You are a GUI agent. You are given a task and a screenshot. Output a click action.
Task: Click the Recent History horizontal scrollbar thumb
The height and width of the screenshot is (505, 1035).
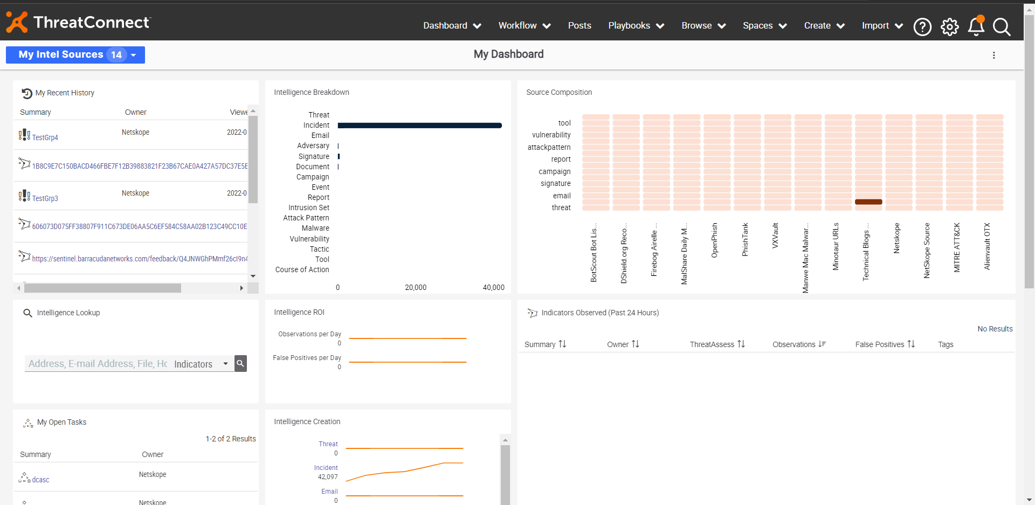point(102,288)
